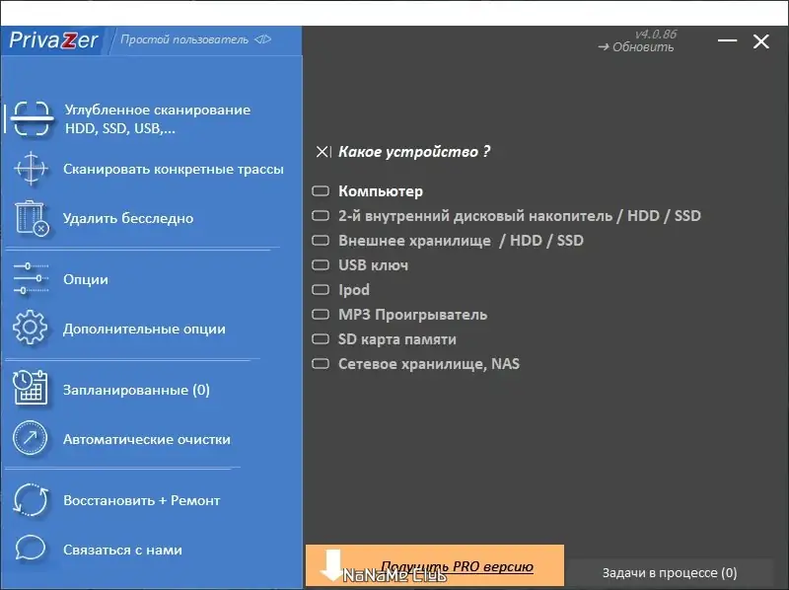Click the sliders icon beside Опции
The height and width of the screenshot is (590, 789).
coord(31,278)
